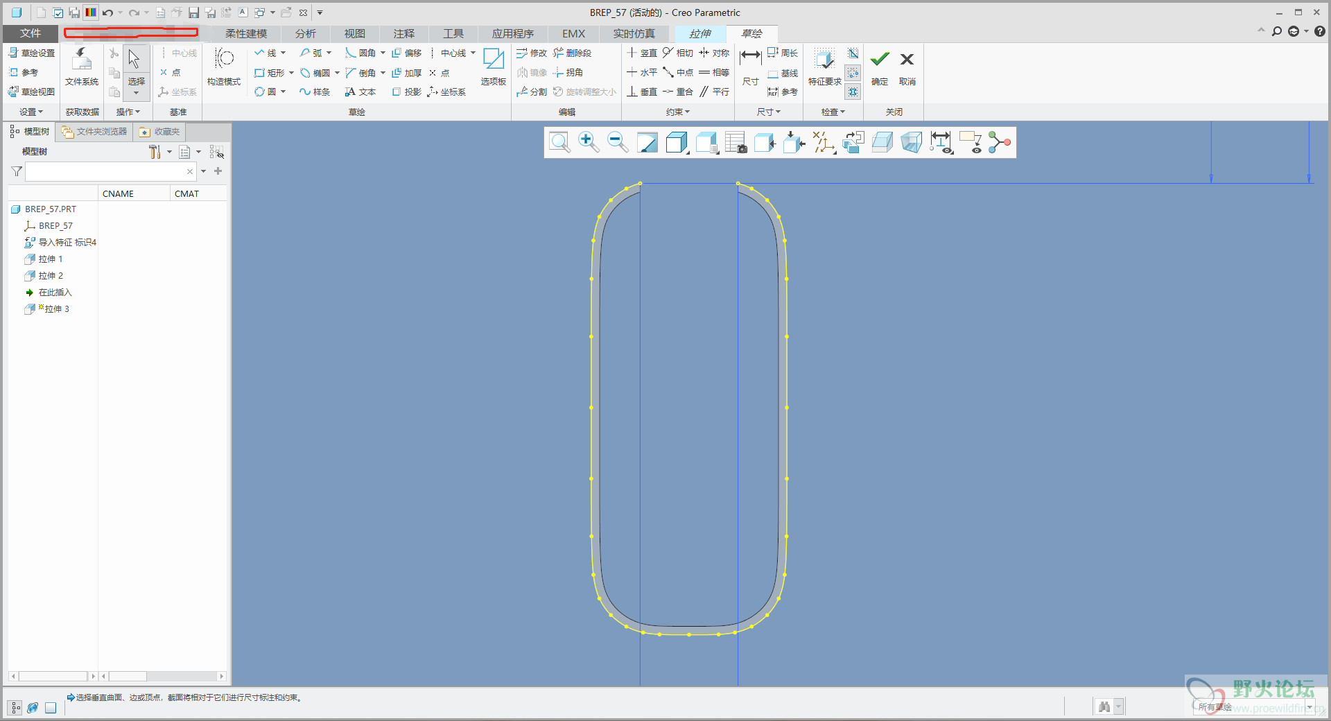Open the Line (线) type dropdown arrow
Screen dimensions: 1331x721
pyautogui.click(x=283, y=53)
